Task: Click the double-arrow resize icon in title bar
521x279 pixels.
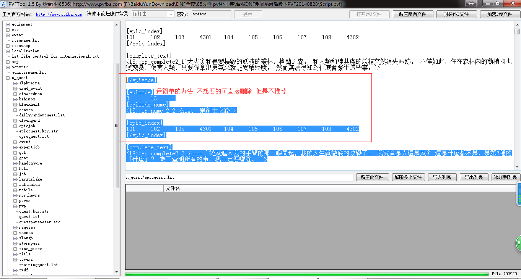Action: tap(471, 3)
